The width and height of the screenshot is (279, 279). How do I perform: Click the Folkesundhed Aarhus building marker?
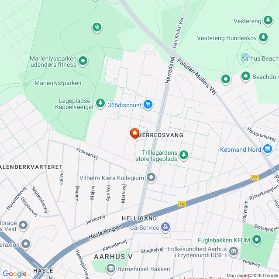[x=234, y=252]
